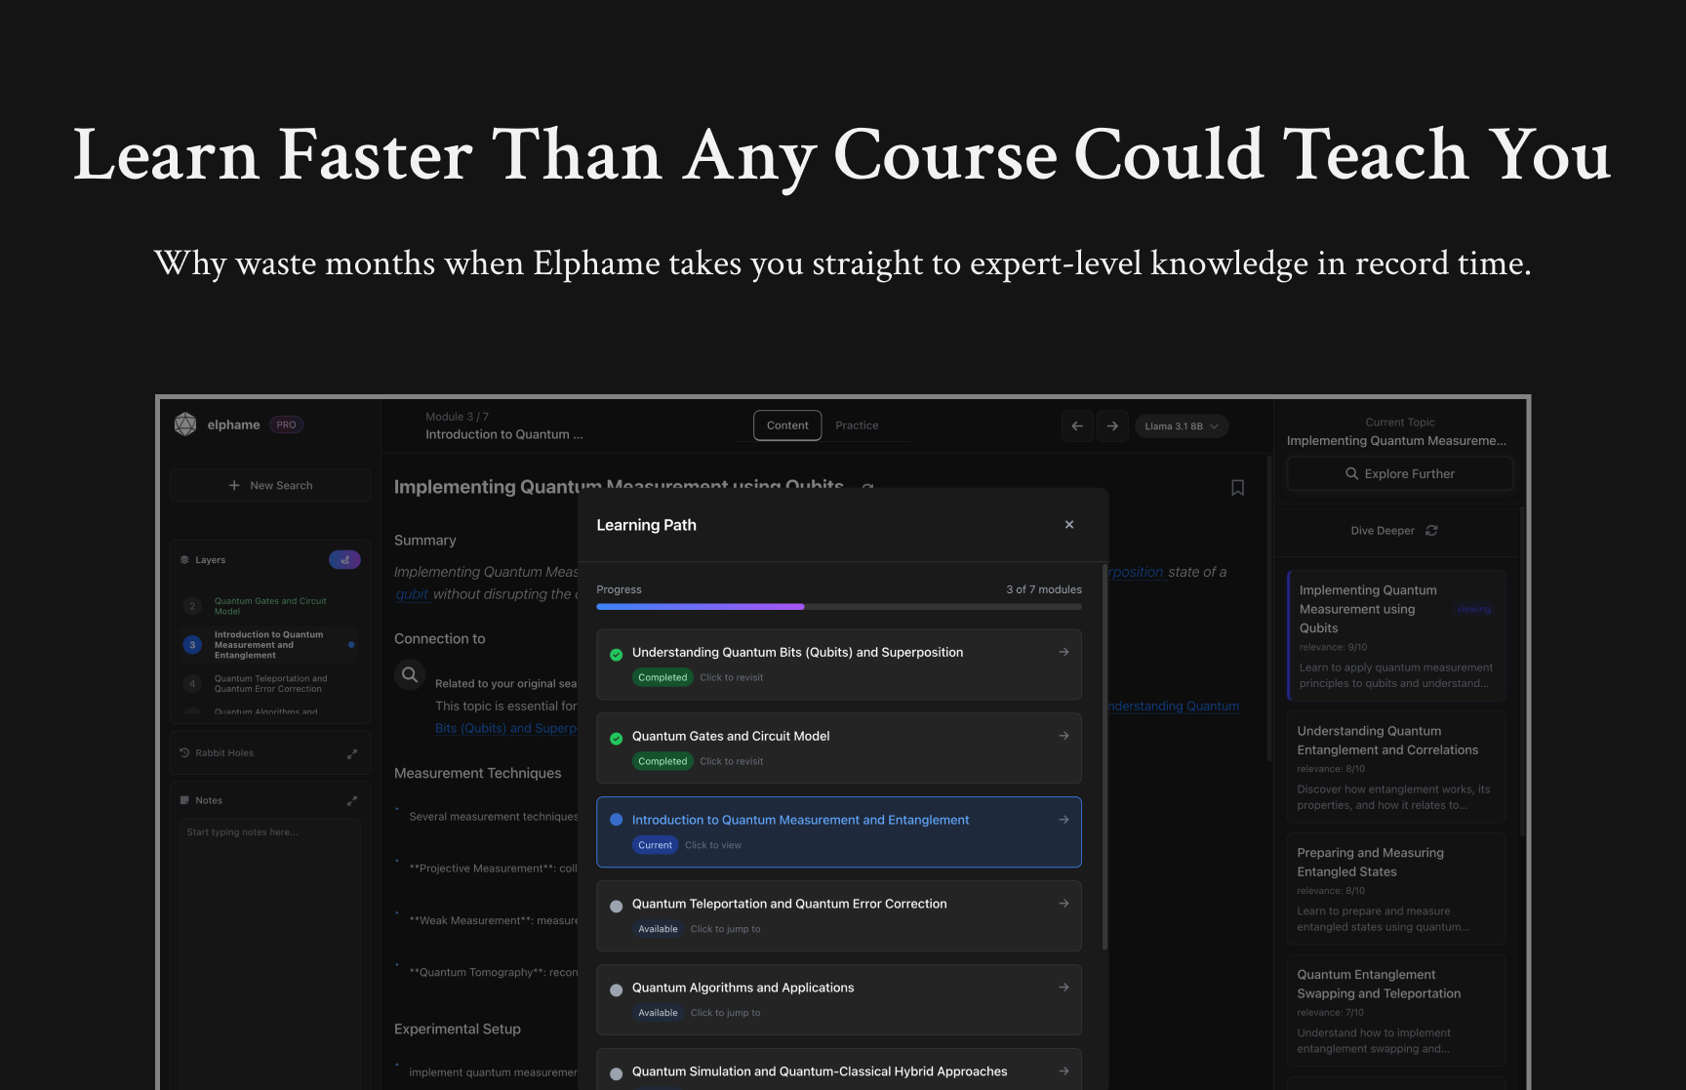Click green checkmark on Understanding Quantum Bits module
1686x1090 pixels.
[616, 655]
